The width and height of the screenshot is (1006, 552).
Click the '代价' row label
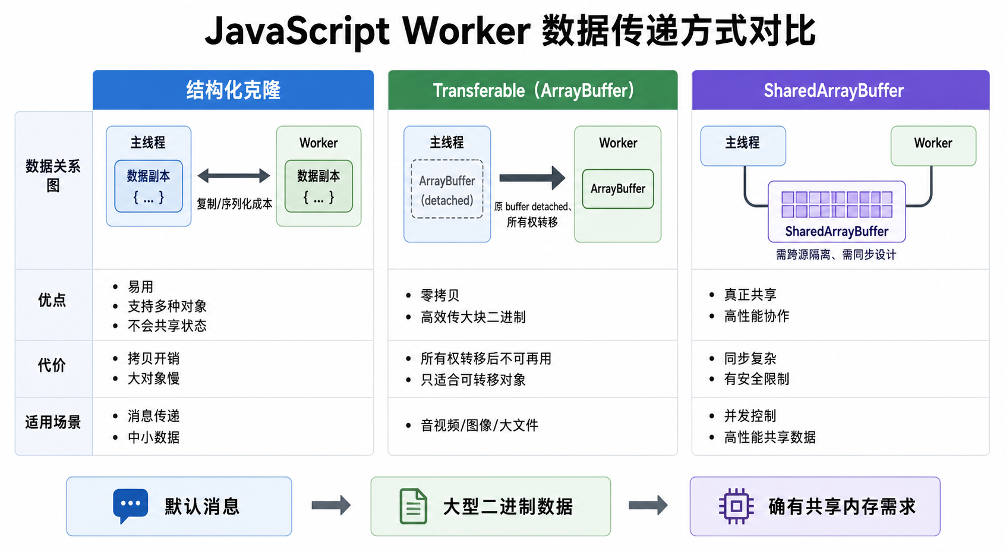[x=52, y=365]
